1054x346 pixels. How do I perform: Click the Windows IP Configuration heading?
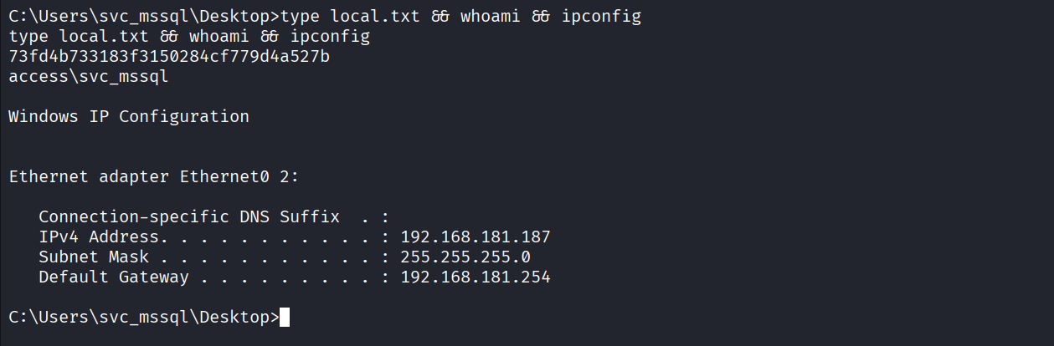pos(129,117)
